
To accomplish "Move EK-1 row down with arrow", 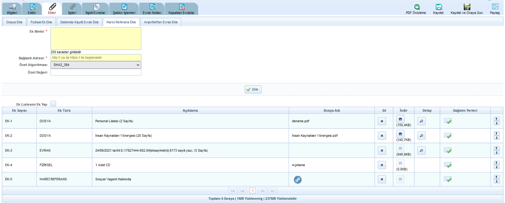I will coord(497,123).
